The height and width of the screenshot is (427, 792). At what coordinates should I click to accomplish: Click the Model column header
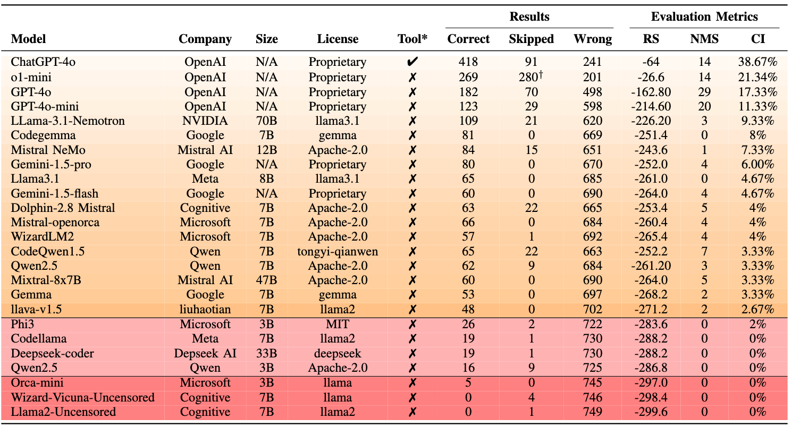29,39
